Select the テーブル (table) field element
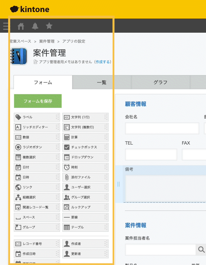Viewport: 206px width, 265px height. coord(85,227)
